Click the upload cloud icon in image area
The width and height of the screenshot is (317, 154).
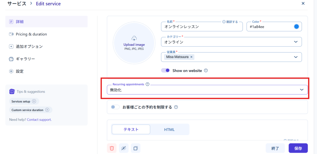click(134, 38)
